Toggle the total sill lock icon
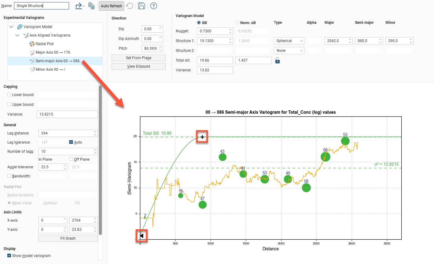Screen dimensions: 434x264 click(277, 60)
